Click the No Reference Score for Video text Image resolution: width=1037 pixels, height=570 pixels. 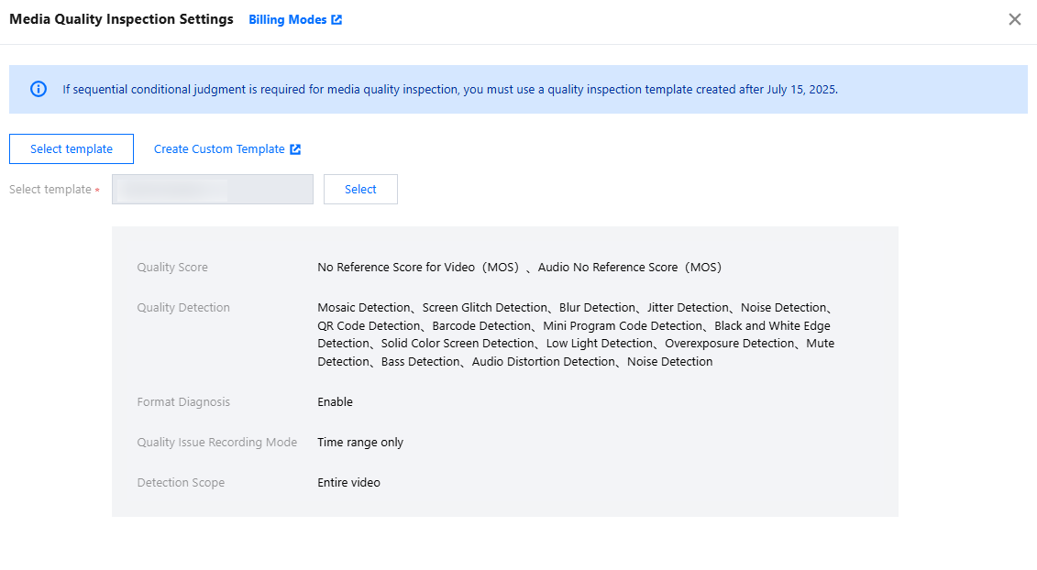click(x=418, y=268)
